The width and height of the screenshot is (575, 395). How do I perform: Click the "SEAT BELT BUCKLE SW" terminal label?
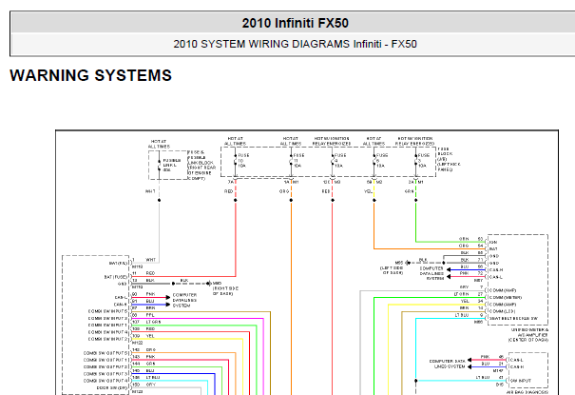[513, 318]
